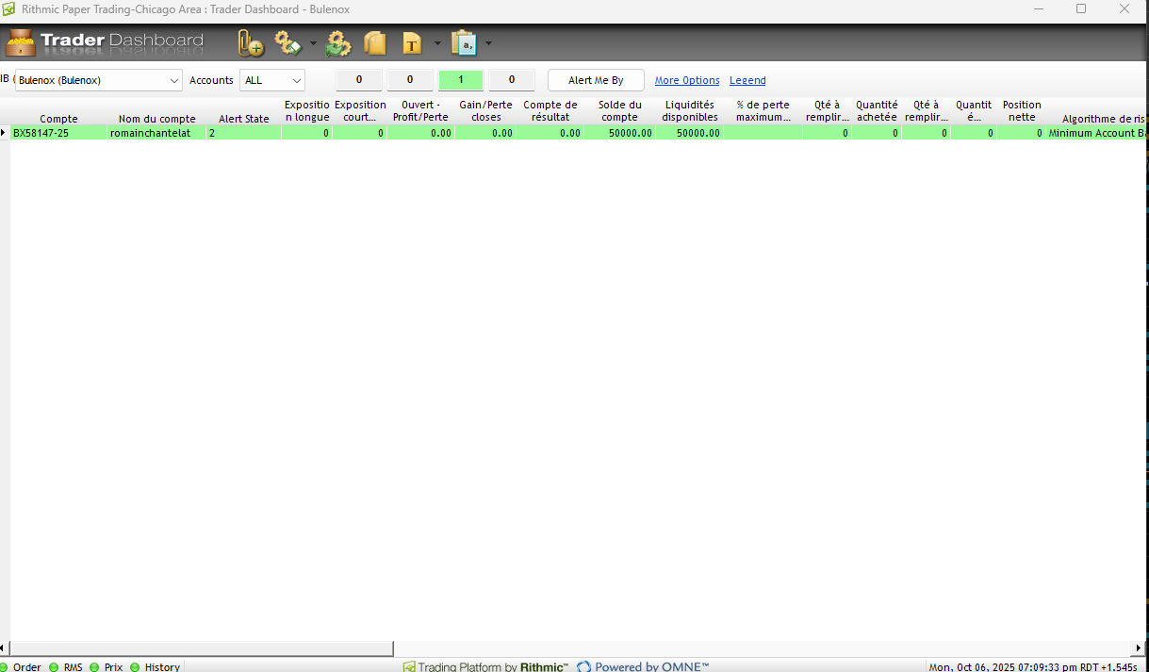Screen dimensions: 1149x672
Task: Open the IB Bulenox (Bulenox) dropdown
Action: [x=99, y=80]
